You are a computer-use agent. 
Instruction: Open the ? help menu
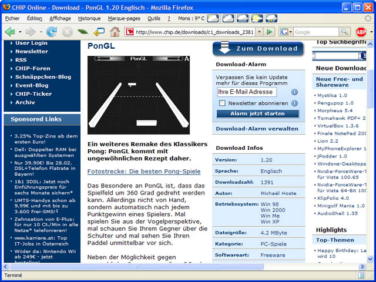[169, 18]
